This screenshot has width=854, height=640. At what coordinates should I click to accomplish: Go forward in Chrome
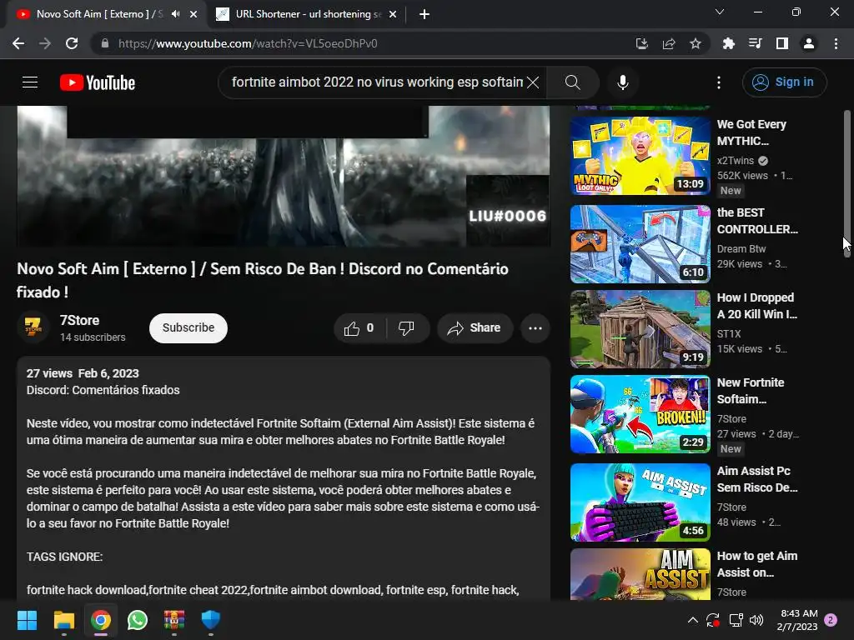[45, 43]
